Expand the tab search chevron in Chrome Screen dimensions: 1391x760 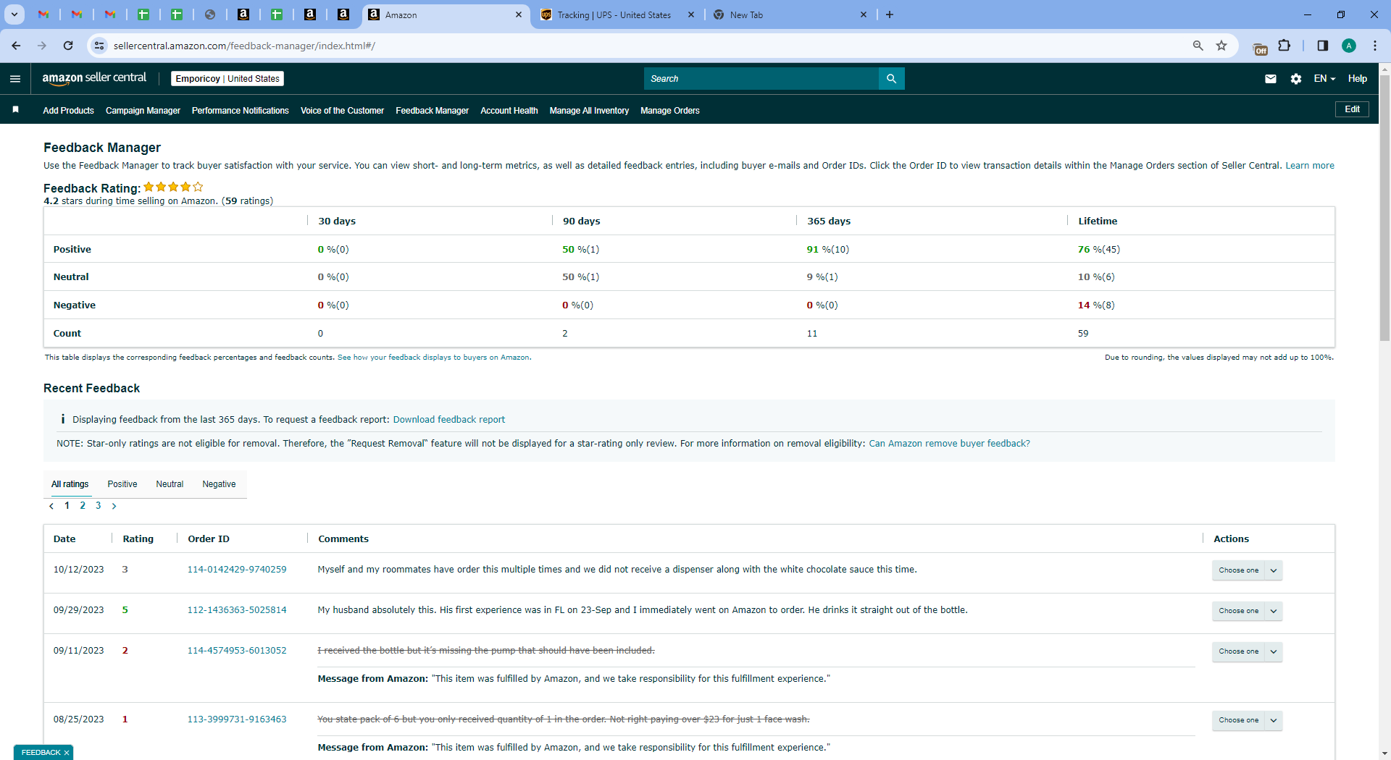[14, 14]
